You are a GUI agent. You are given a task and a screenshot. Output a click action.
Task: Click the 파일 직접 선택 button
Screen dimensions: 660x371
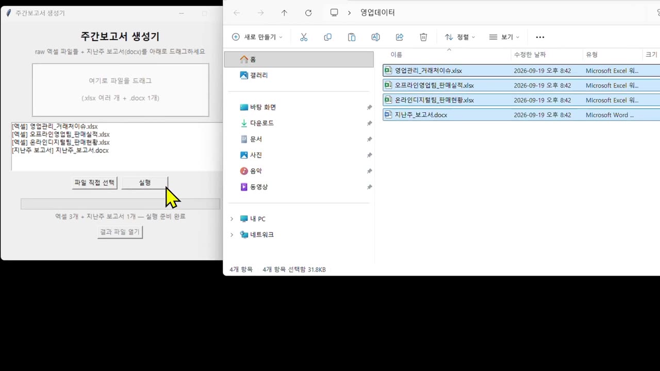click(95, 182)
